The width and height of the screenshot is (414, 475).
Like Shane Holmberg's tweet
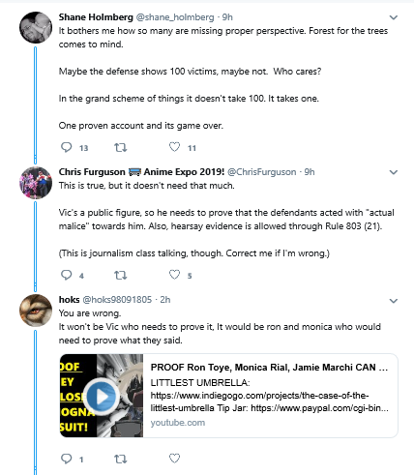[174, 147]
